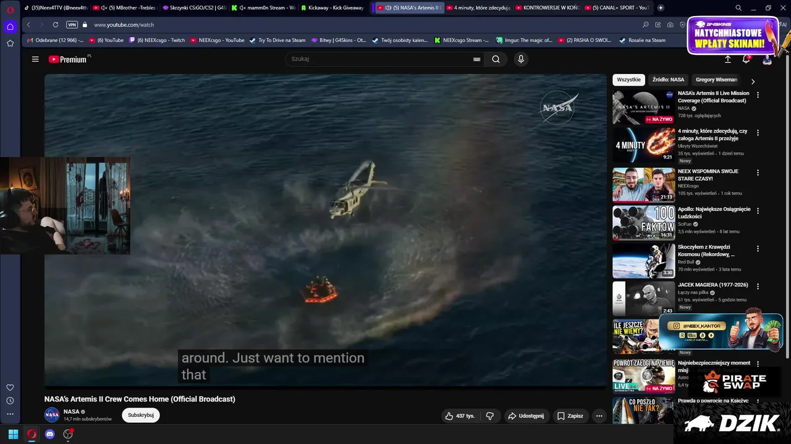791x444 pixels.
Task: Start voice search with the microphone button
Action: [521, 59]
